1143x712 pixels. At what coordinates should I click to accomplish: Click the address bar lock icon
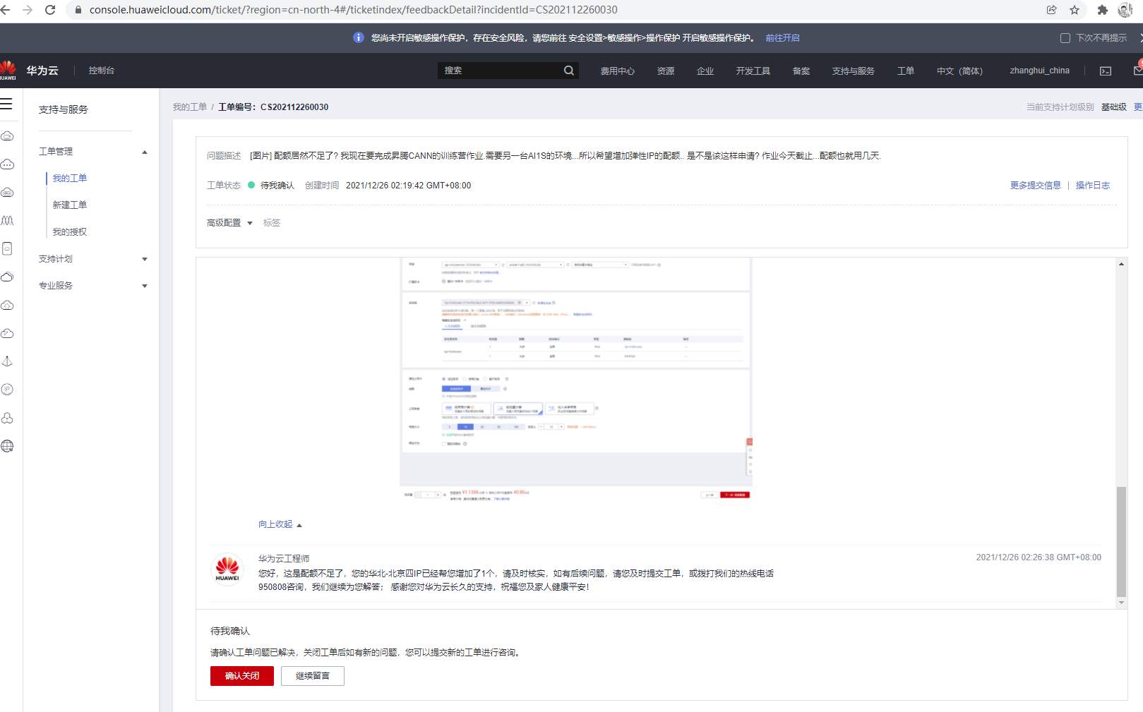click(78, 10)
